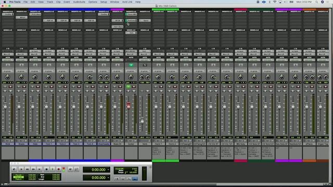Open the sub counter format dropdown arrow
This screenshot has height=187, width=333.
point(108,178)
